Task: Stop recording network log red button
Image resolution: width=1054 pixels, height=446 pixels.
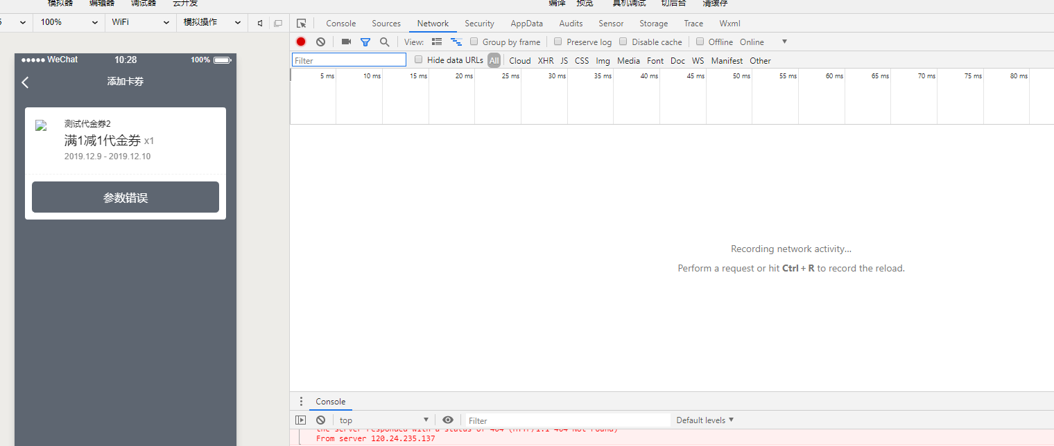Action: [x=301, y=42]
